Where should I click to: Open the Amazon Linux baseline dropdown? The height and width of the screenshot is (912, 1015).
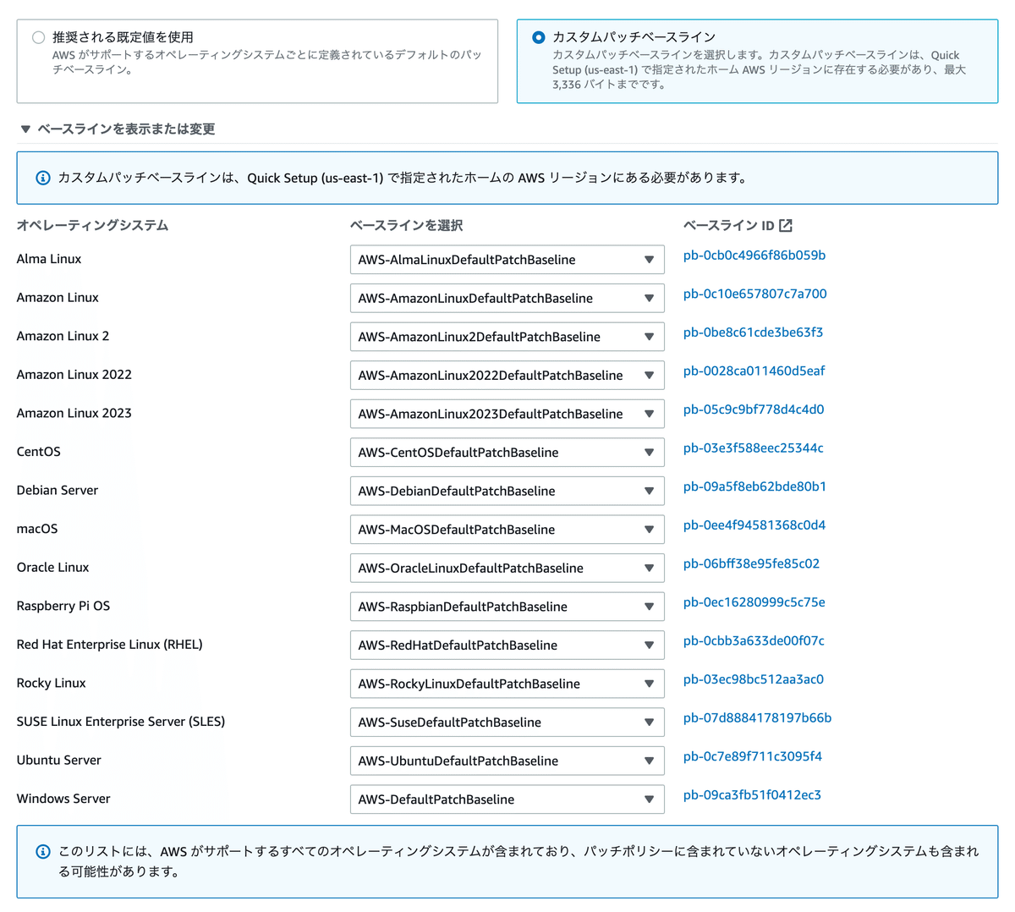tap(507, 298)
